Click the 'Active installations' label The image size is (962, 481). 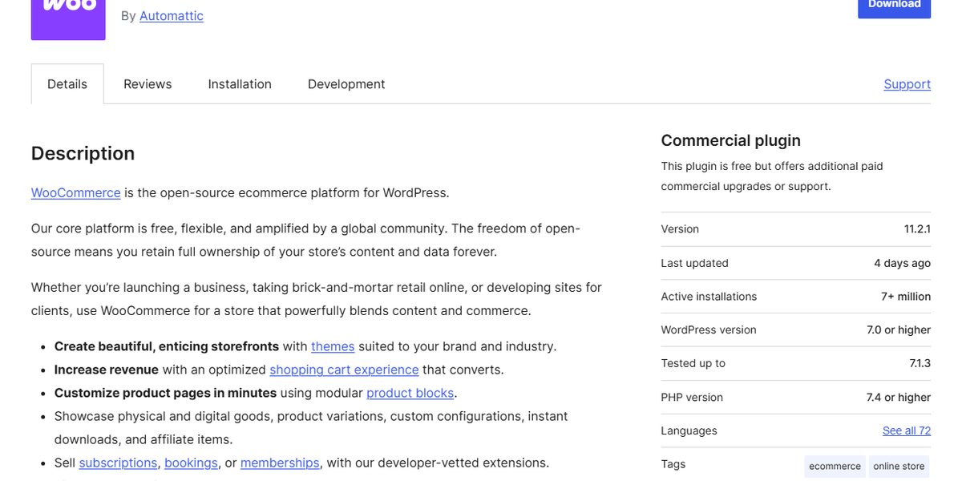click(709, 297)
